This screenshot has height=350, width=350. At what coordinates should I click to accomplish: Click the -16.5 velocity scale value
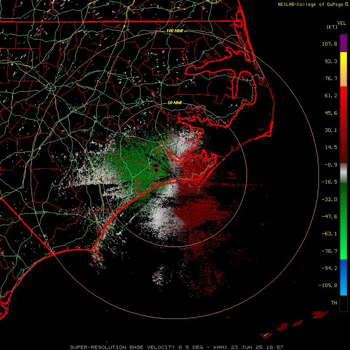[x=329, y=182]
